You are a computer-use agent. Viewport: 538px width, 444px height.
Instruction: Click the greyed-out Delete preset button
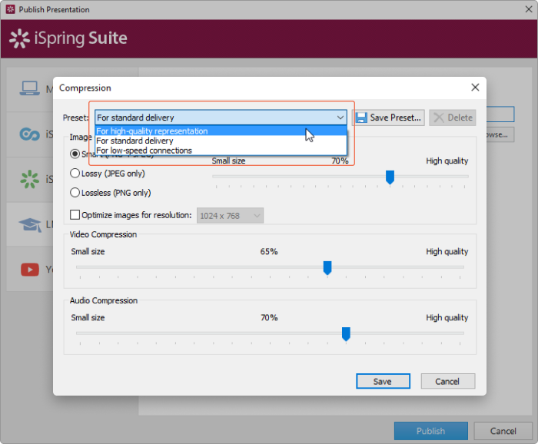(x=452, y=118)
